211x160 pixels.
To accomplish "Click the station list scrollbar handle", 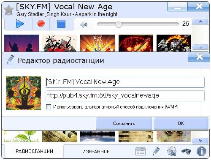I will (200, 46).
